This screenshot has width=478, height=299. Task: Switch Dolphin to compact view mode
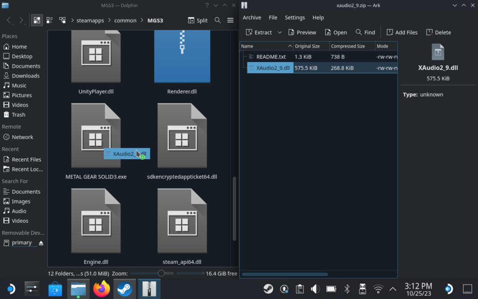[x=49, y=21]
